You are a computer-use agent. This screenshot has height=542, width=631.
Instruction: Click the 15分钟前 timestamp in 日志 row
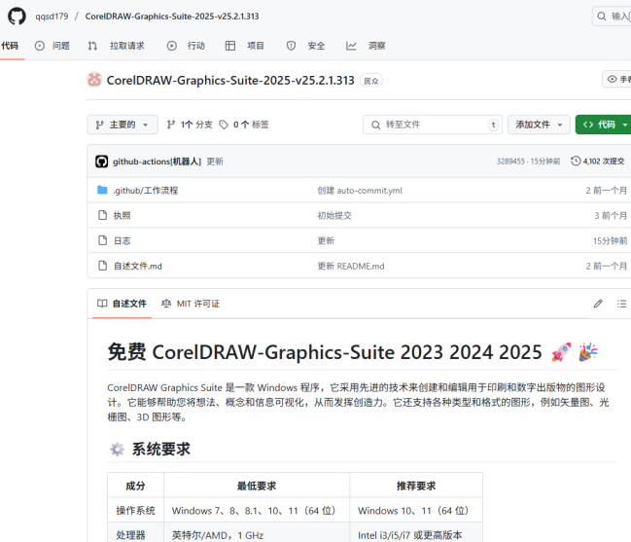tap(610, 240)
